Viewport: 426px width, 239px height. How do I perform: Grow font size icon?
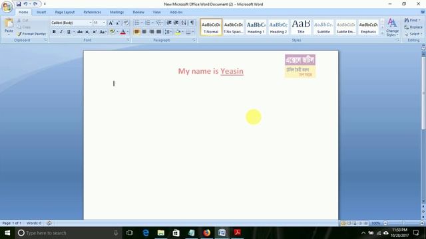(110, 23)
